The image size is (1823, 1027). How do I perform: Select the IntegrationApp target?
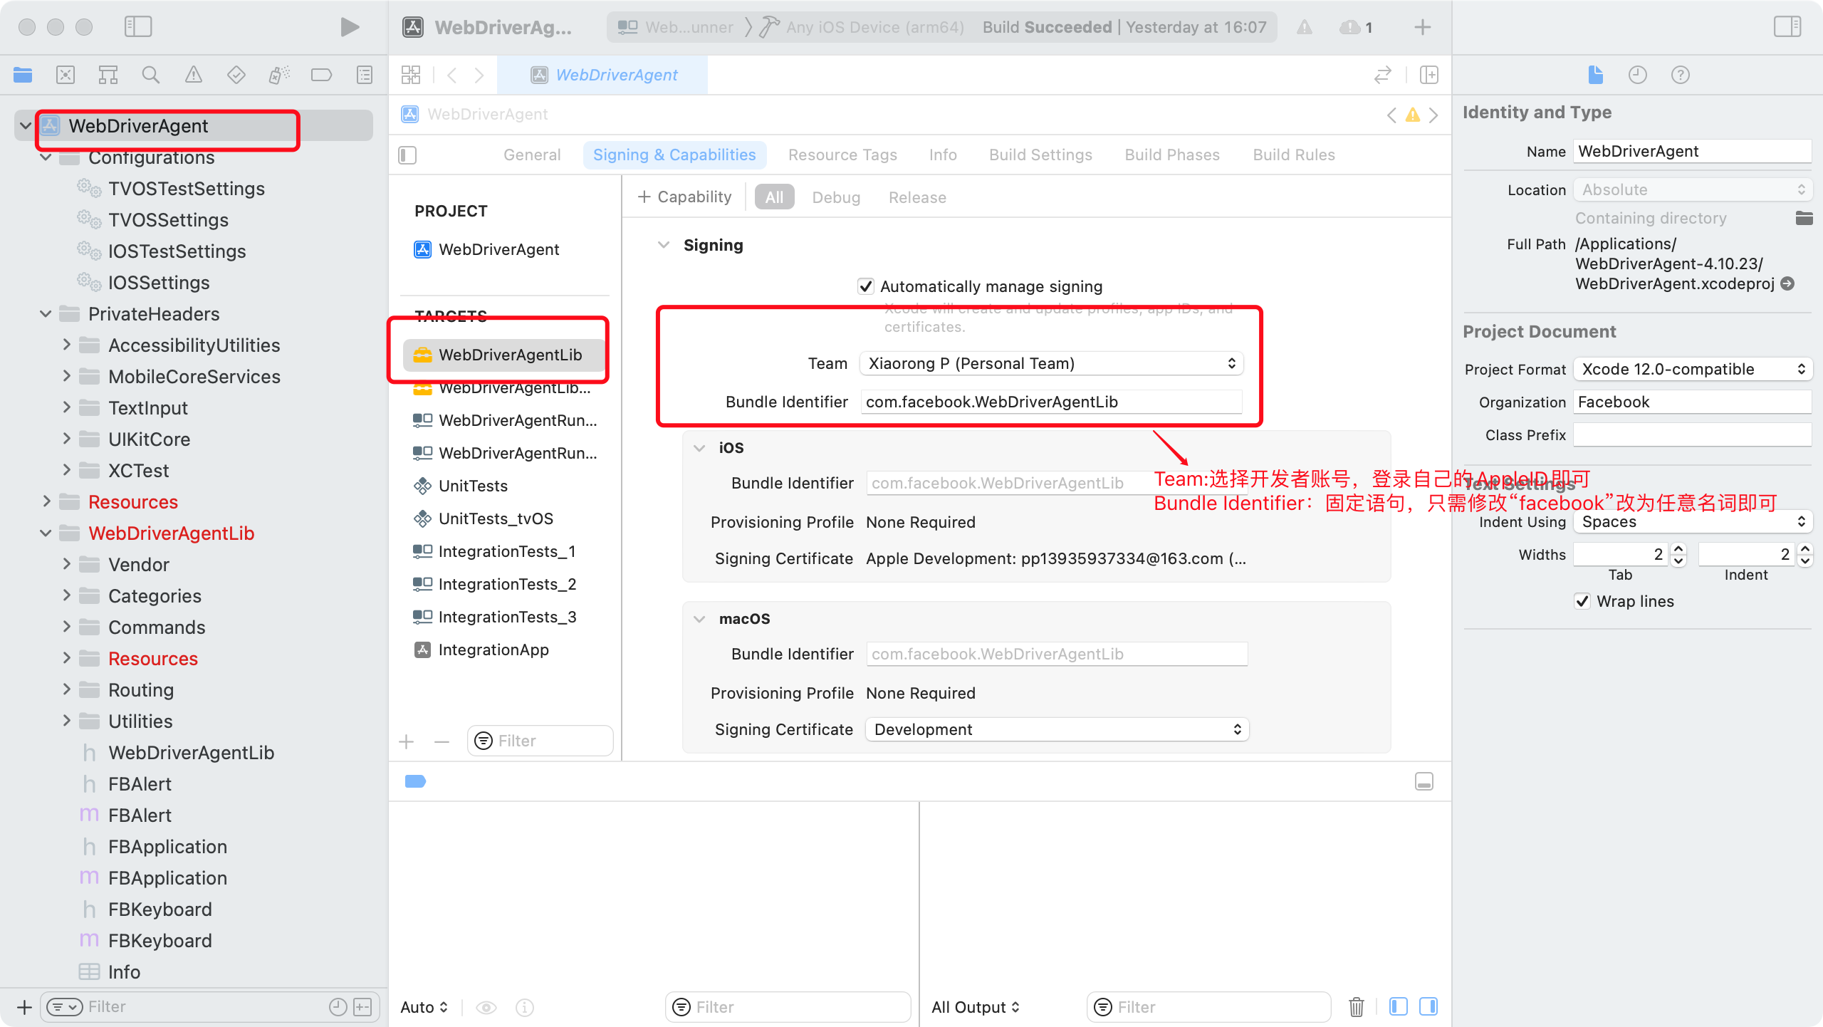[x=493, y=650]
